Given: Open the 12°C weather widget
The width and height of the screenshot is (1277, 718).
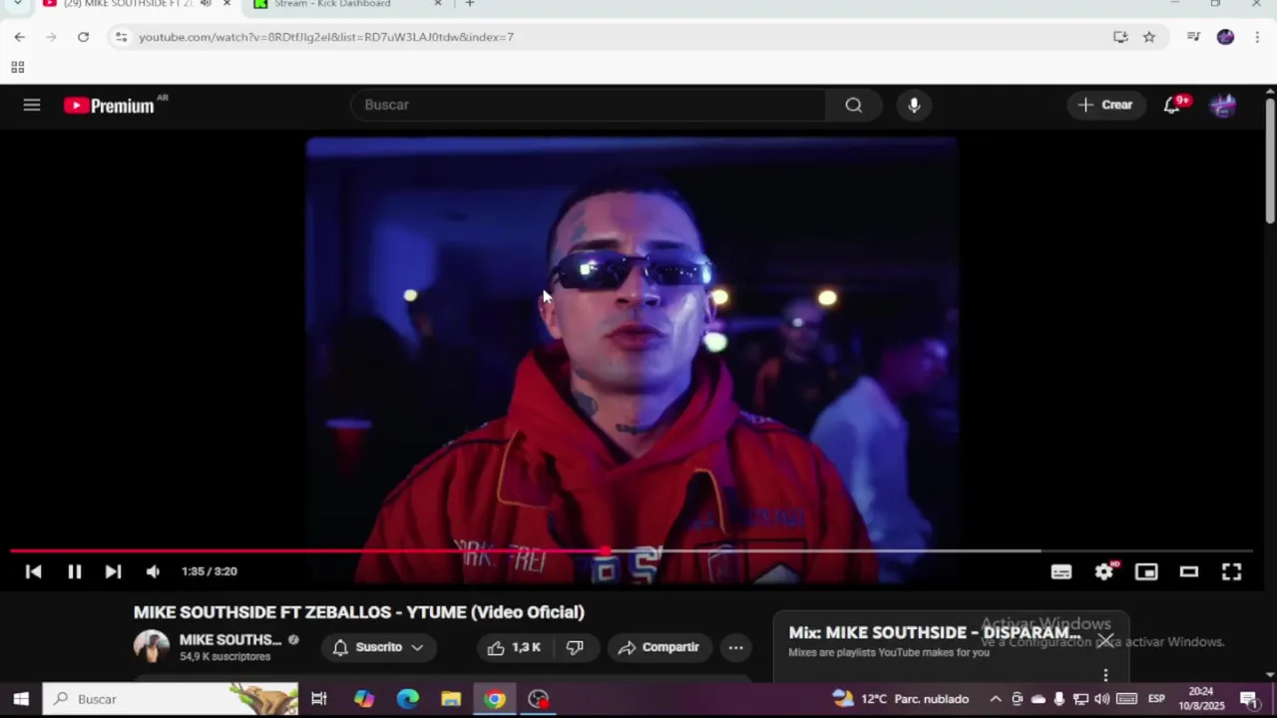Looking at the screenshot, I should pos(901,699).
